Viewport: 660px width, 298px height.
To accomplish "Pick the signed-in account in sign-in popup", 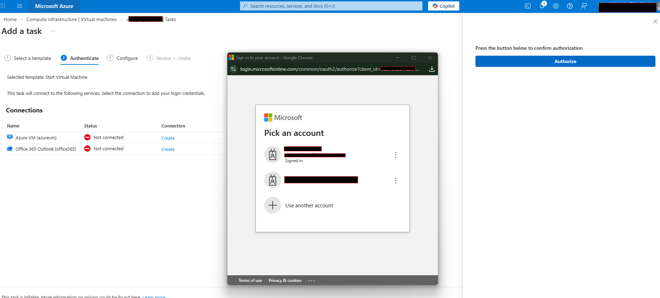I will click(x=332, y=155).
